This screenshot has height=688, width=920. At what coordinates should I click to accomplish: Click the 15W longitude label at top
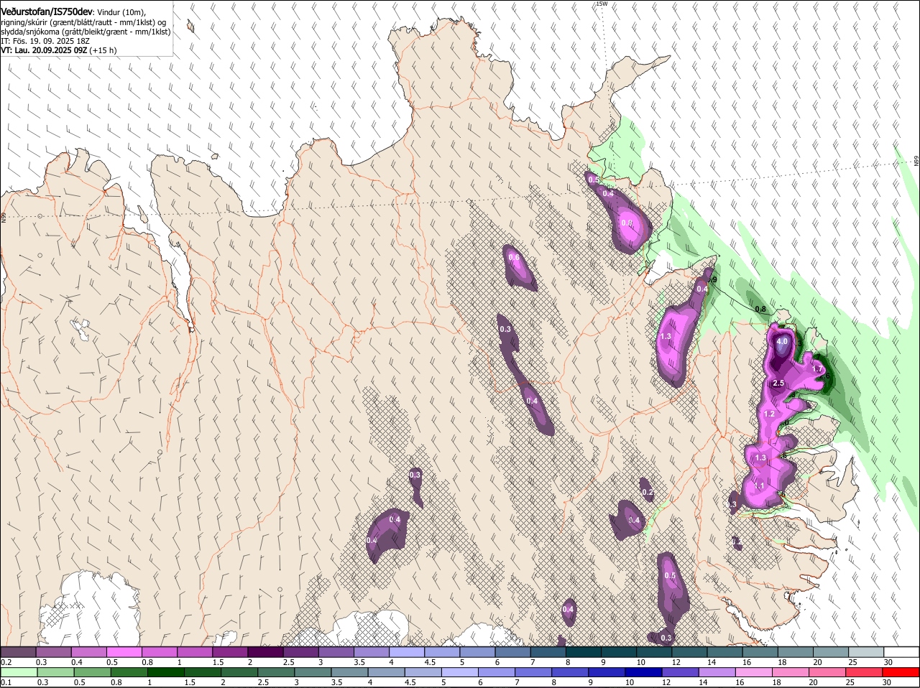[602, 4]
